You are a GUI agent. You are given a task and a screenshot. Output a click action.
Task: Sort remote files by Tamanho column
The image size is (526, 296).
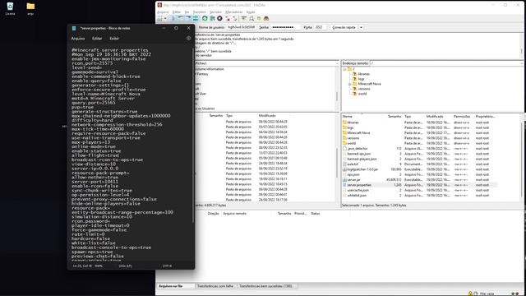click(x=394, y=116)
